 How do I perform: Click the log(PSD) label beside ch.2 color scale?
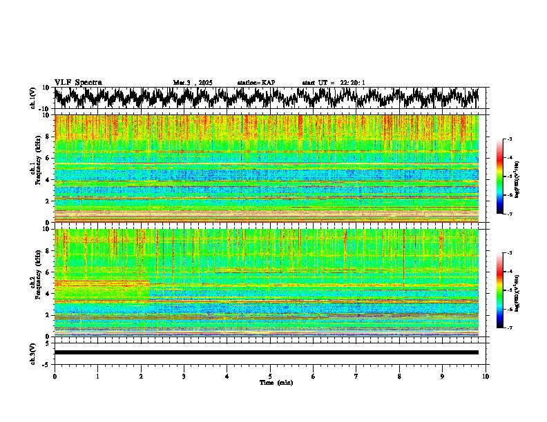pyautogui.click(x=517, y=293)
